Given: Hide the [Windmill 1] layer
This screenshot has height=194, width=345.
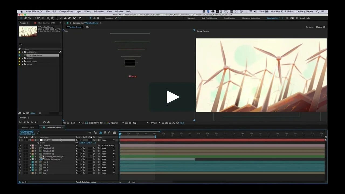Looking at the screenshot, I should click(x=19, y=148).
